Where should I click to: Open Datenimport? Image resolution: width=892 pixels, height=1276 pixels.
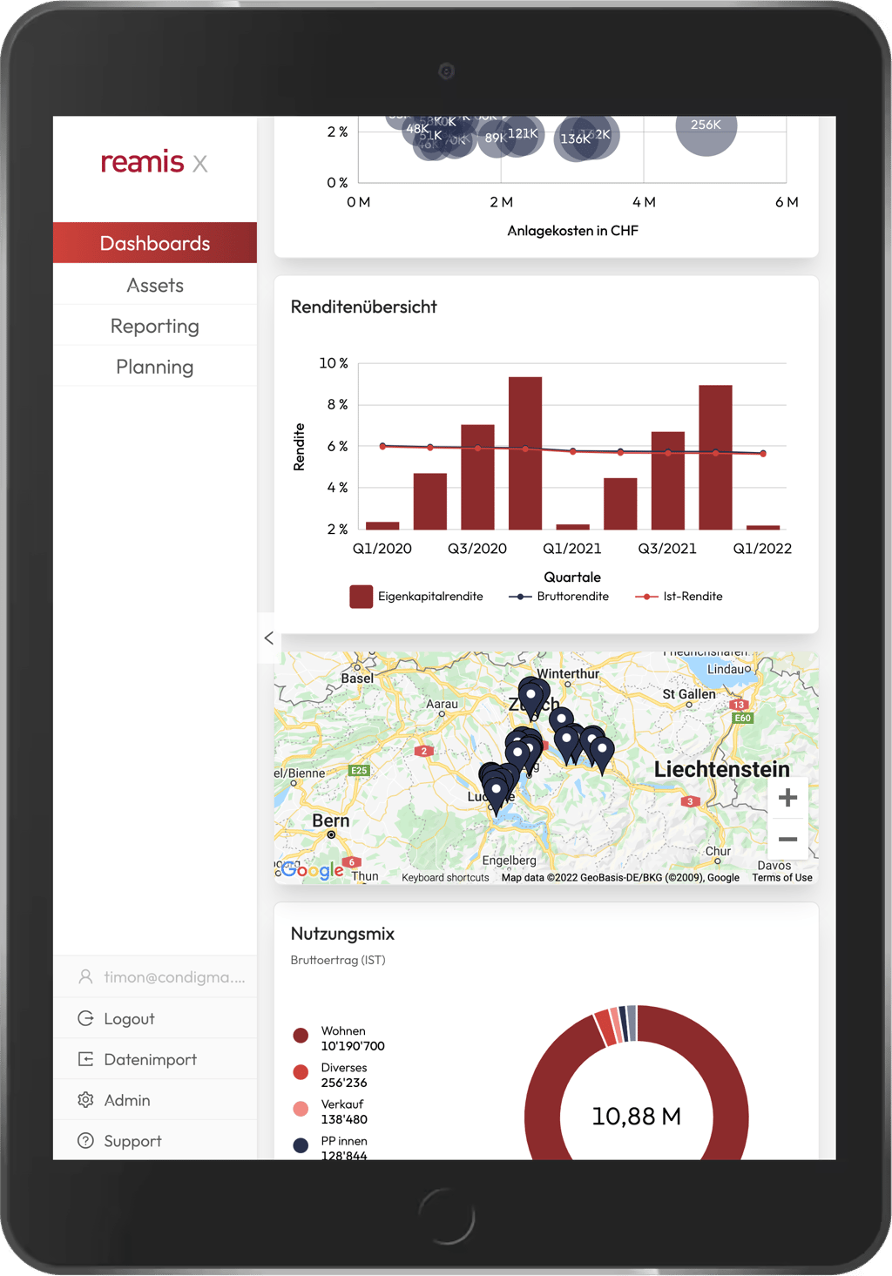click(150, 1059)
